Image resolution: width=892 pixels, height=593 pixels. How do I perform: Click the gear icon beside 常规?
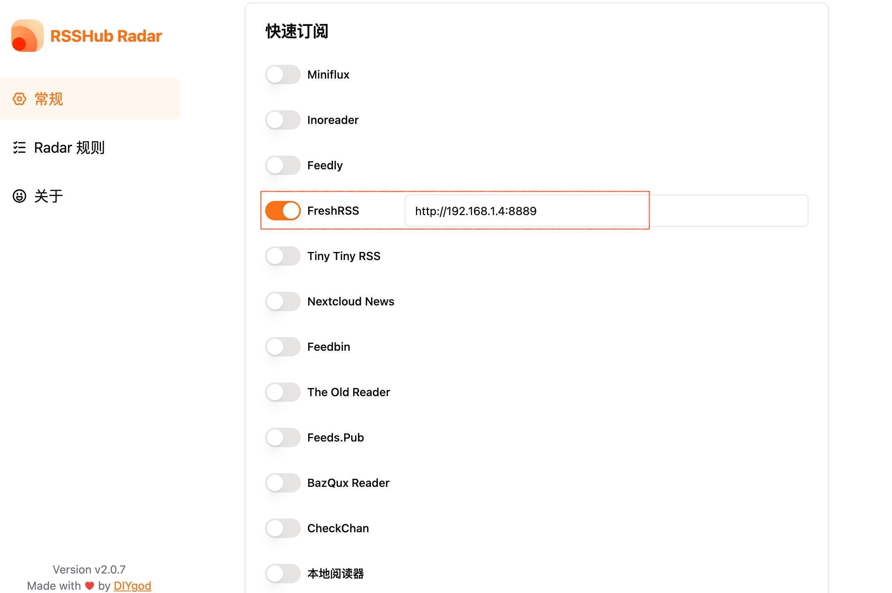[19, 99]
